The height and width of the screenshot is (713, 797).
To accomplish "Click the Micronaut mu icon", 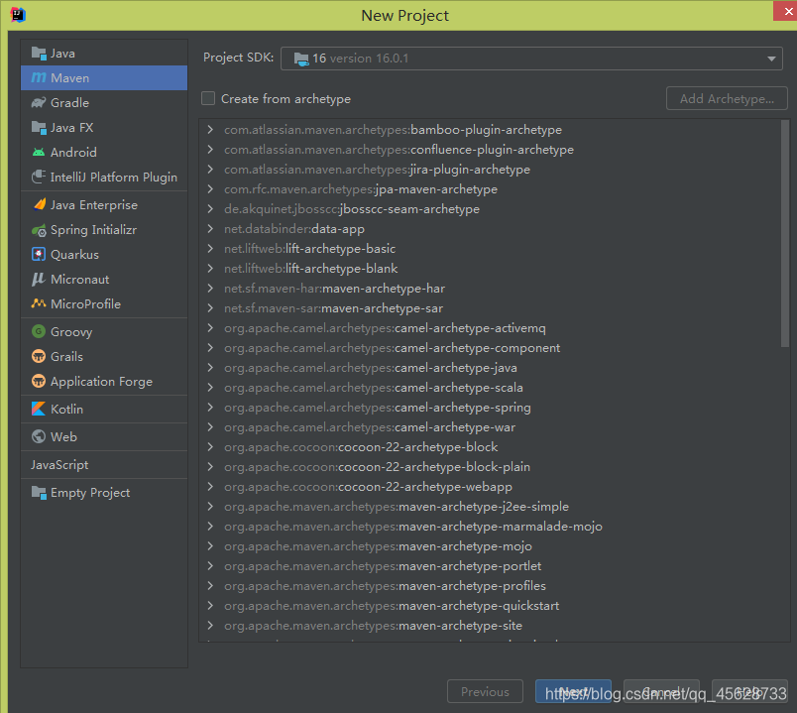I will click(x=39, y=280).
